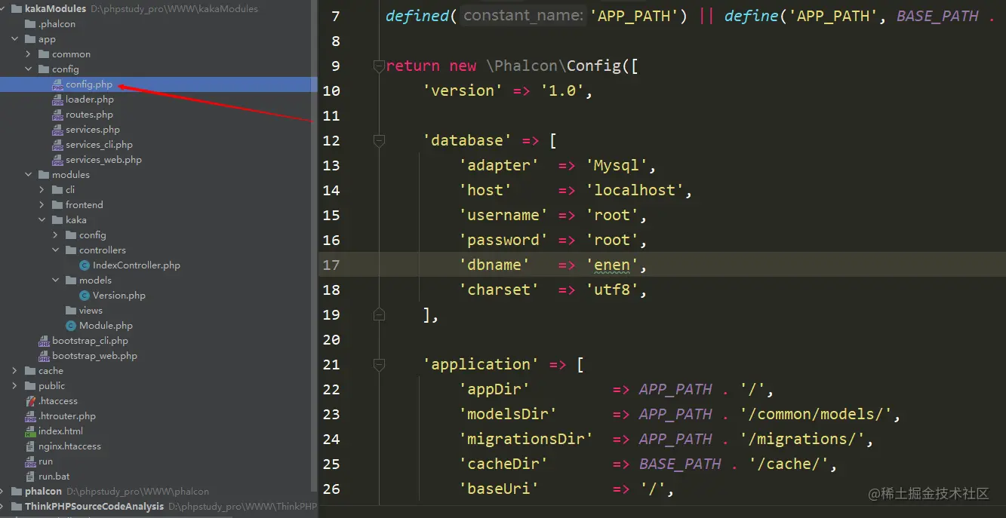1006x518 pixels.
Task: Collapse the modules folder arrow
Action: (28, 175)
